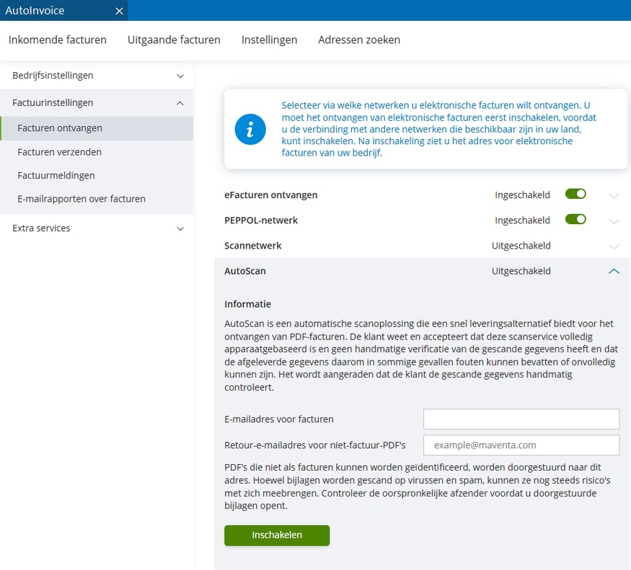Click the Ingeschakeld status of eFacturen ontvangen
This screenshot has height=570, width=631.
(522, 195)
